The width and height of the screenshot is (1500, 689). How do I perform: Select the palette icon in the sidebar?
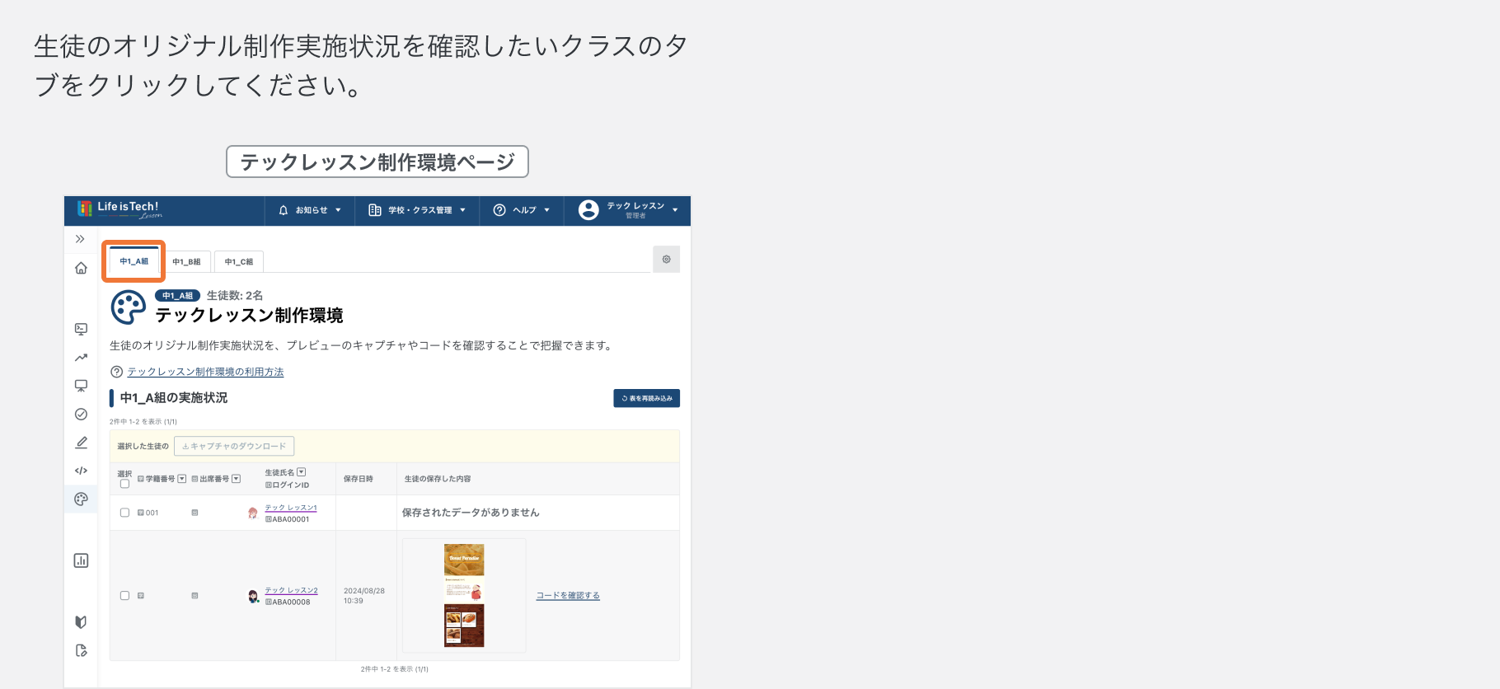coord(81,499)
